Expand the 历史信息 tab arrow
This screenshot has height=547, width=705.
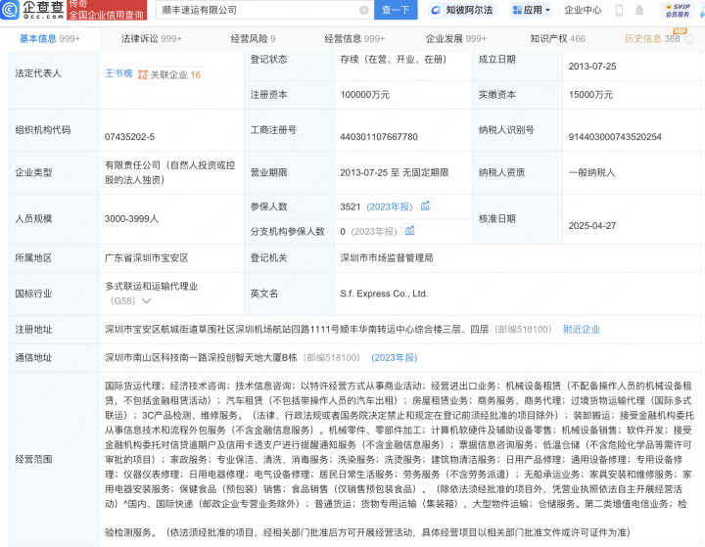[x=689, y=39]
